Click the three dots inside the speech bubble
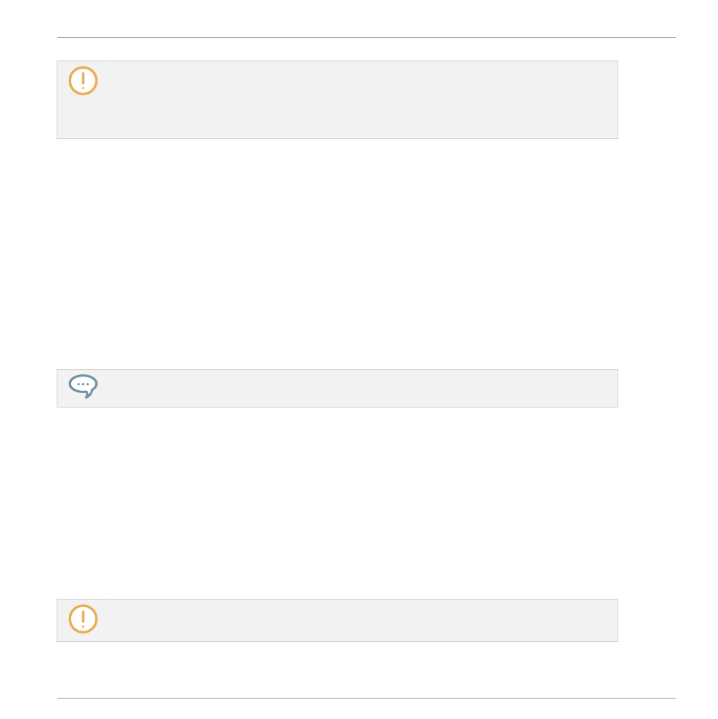Image resolution: width=718 pixels, height=719 pixels. [83, 384]
